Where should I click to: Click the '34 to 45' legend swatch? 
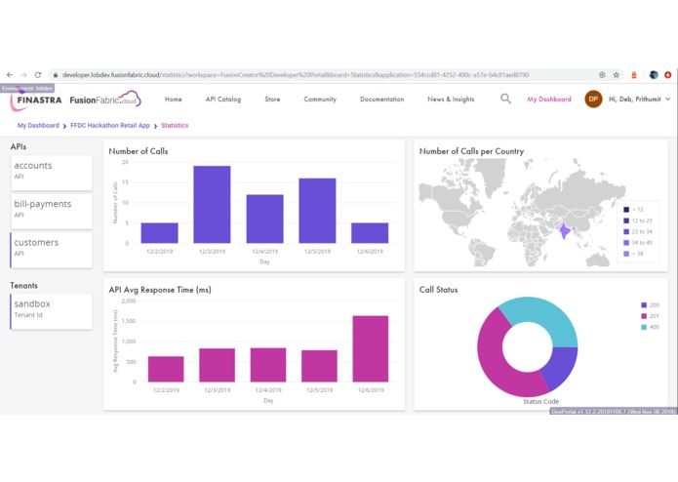626,243
